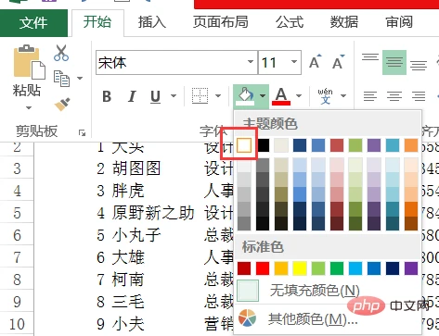Switch to the 页面布局 tab
Screen dimensions: 439x336
click(221, 22)
